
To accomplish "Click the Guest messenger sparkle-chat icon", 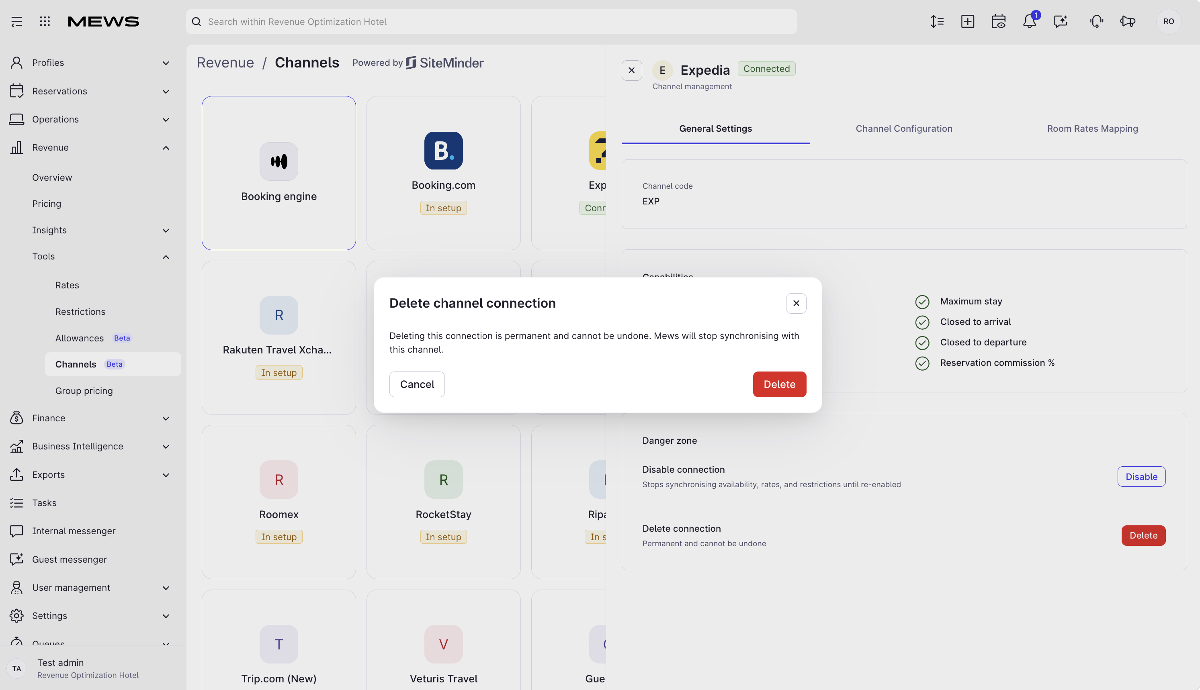I will pos(16,559).
